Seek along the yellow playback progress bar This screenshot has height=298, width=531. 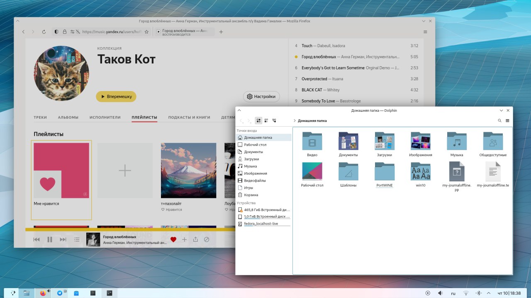pyautogui.click(x=131, y=229)
